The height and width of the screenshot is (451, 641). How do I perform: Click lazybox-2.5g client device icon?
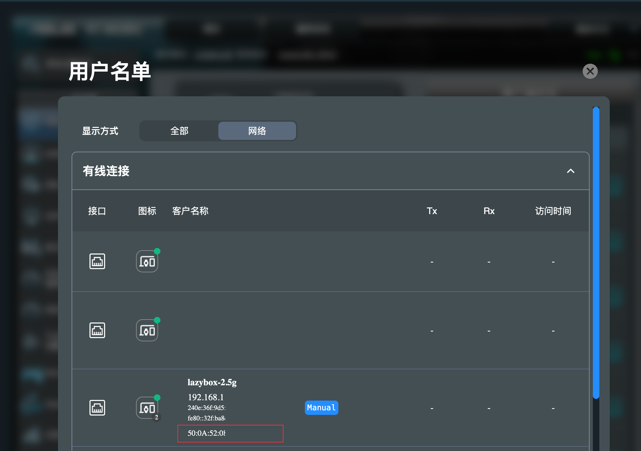coord(147,408)
